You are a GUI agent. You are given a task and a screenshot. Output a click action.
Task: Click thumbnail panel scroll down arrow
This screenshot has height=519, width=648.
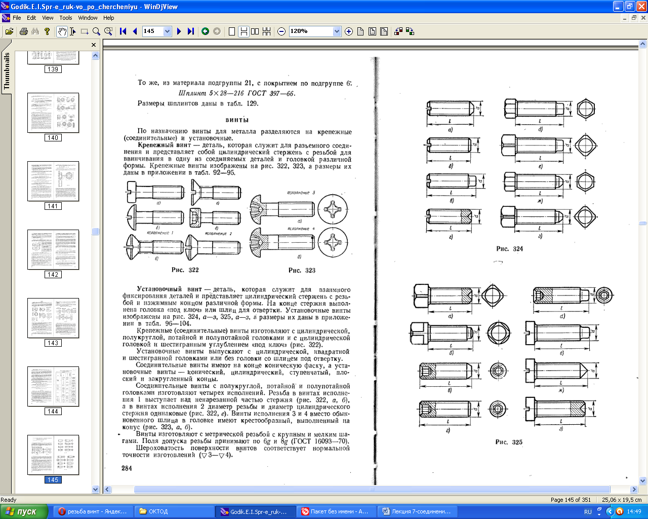pos(96,489)
